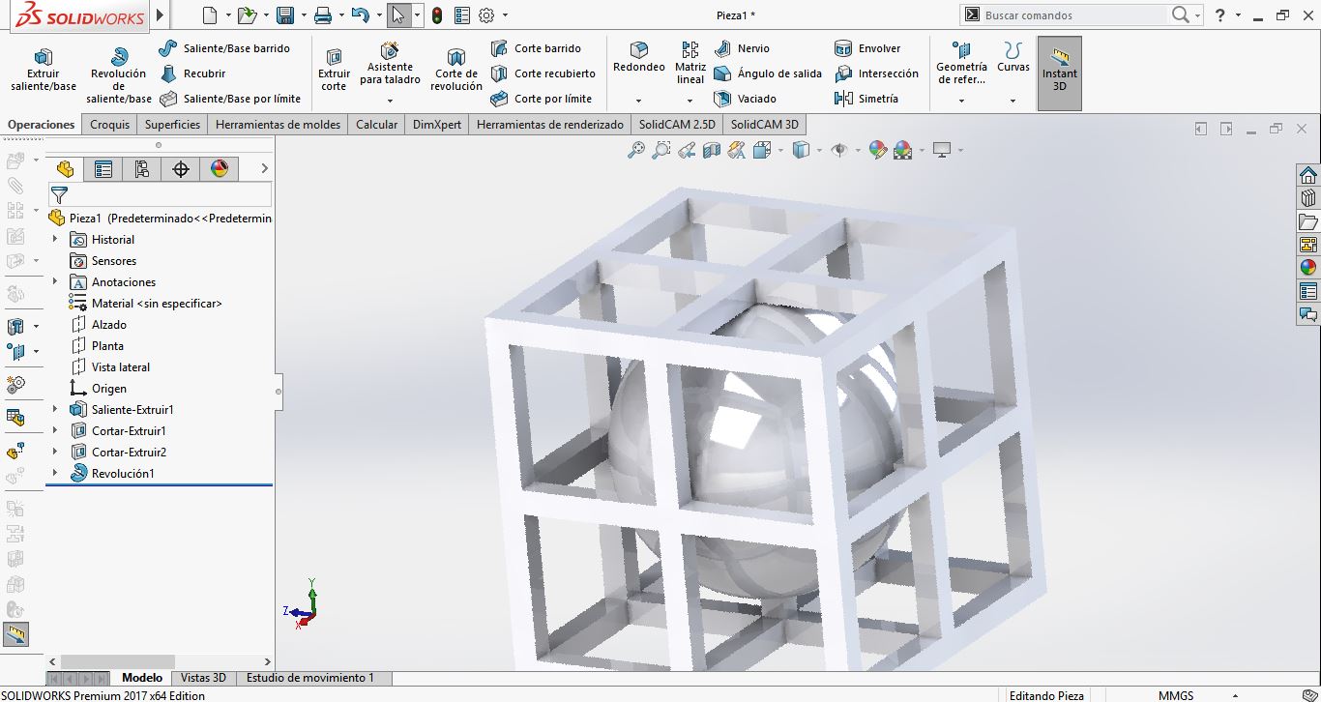The image size is (1321, 702).
Task: Open the ConfigurationManager panel tab
Action: tap(142, 169)
